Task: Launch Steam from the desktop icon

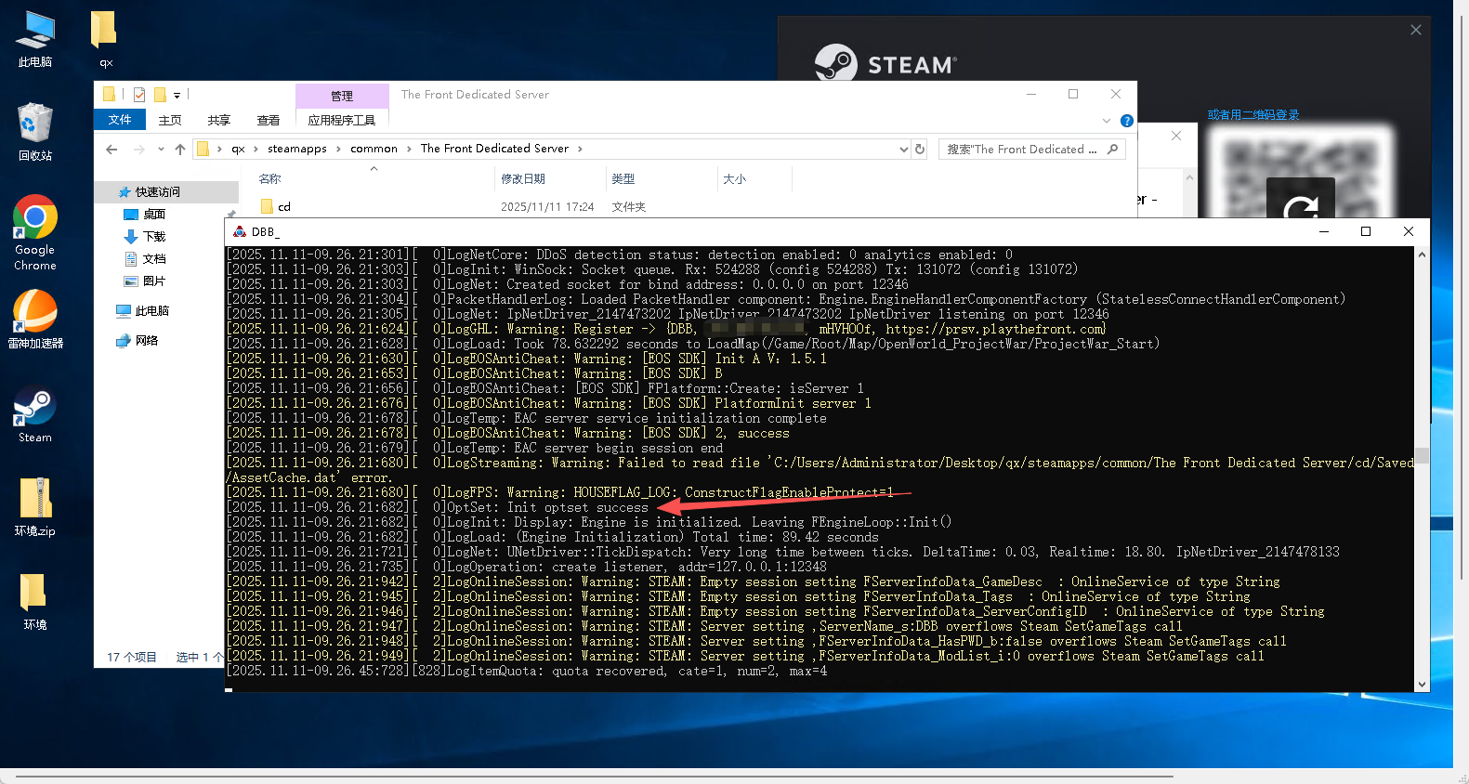Action: [35, 409]
